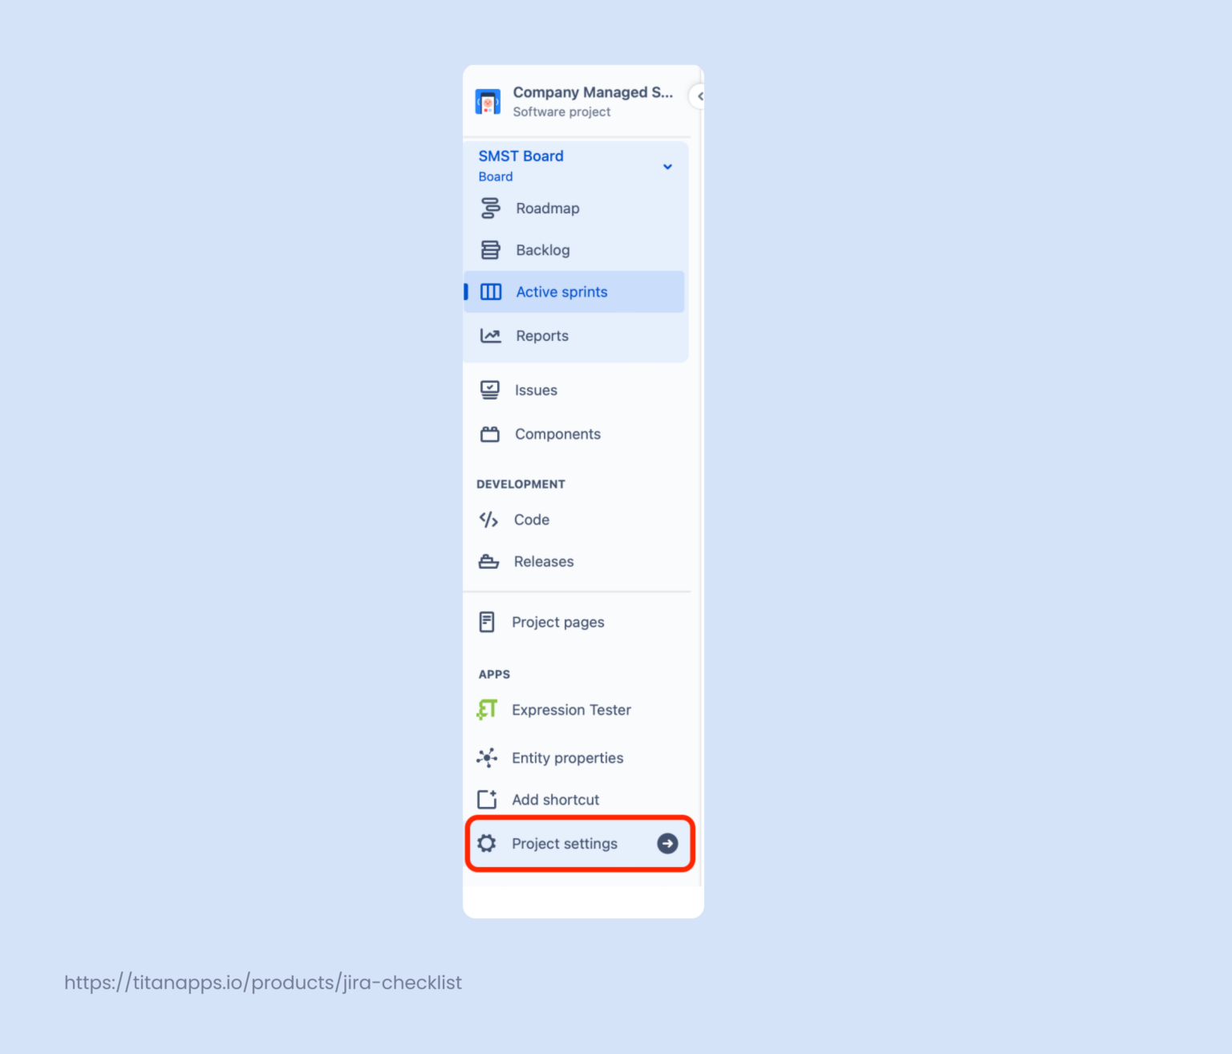This screenshot has height=1054, width=1232.
Task: Open Backlog via its sidebar icon
Action: coord(490,249)
